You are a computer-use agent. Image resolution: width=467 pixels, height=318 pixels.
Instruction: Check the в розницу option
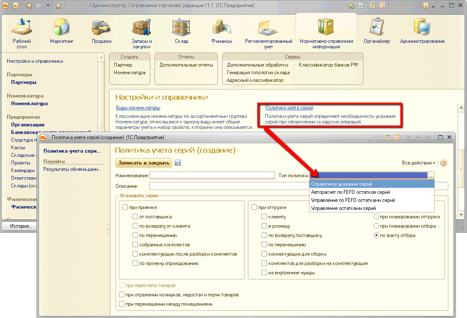pos(264,226)
